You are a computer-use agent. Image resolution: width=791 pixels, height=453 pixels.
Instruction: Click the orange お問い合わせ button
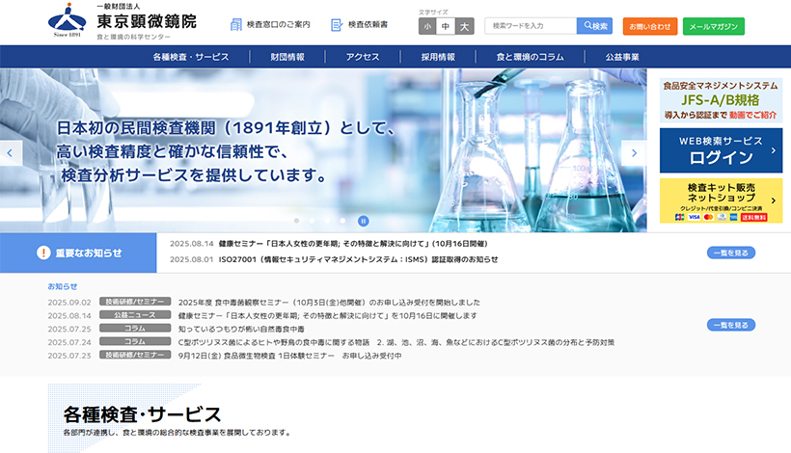pos(649,26)
